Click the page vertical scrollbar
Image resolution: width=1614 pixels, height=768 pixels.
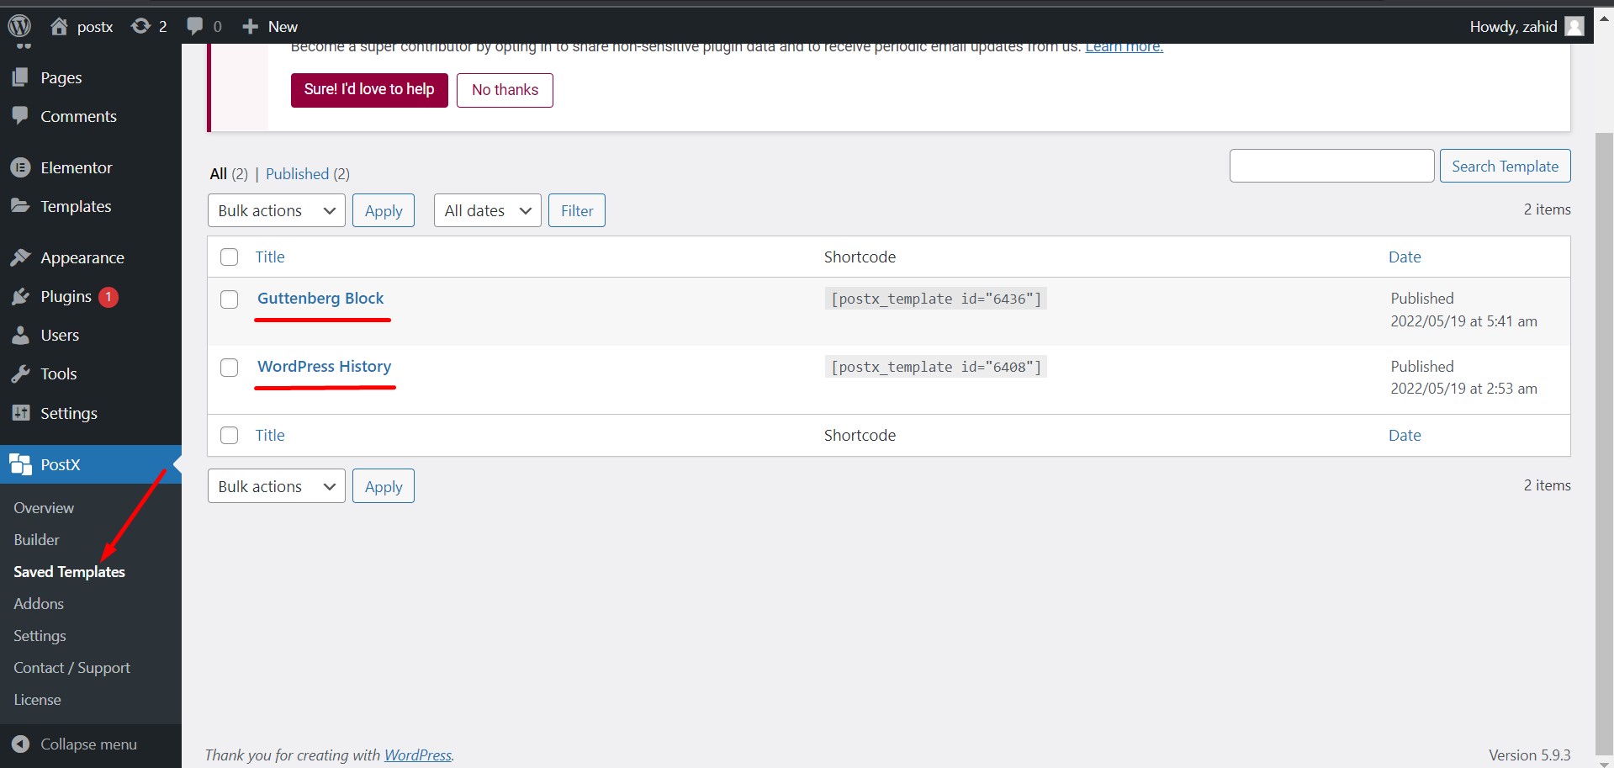pyautogui.click(x=1604, y=421)
